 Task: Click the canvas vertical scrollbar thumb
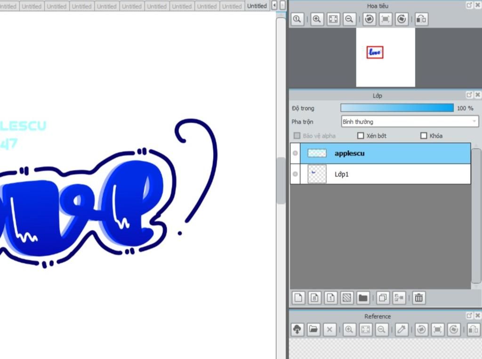tap(281, 180)
